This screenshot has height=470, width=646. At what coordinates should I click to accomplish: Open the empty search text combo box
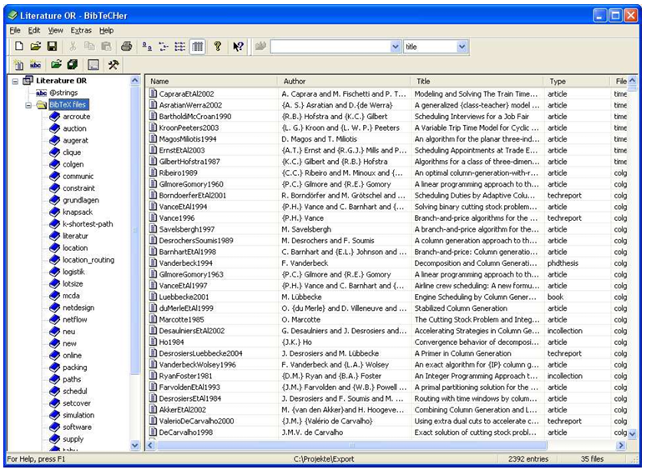point(396,47)
